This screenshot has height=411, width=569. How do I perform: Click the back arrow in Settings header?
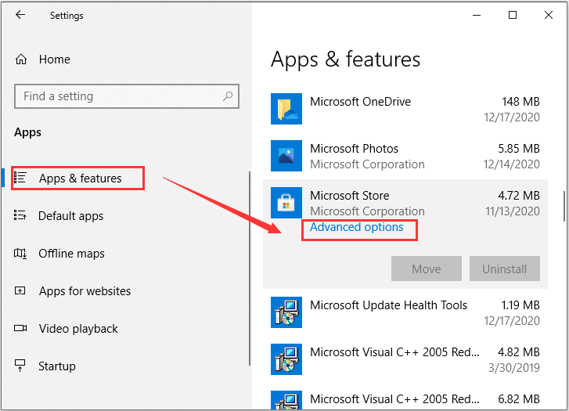tap(20, 15)
